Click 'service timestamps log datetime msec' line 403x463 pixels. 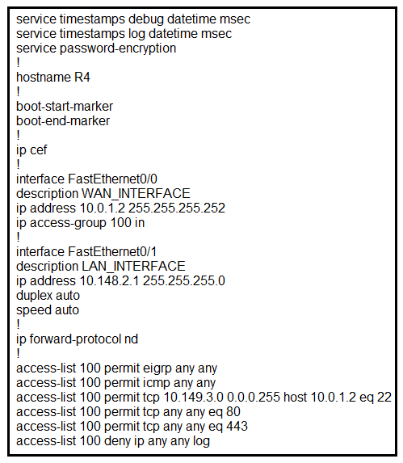[124, 34]
